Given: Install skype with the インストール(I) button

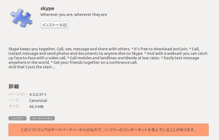Looking at the screenshot, I should click(55, 25).
